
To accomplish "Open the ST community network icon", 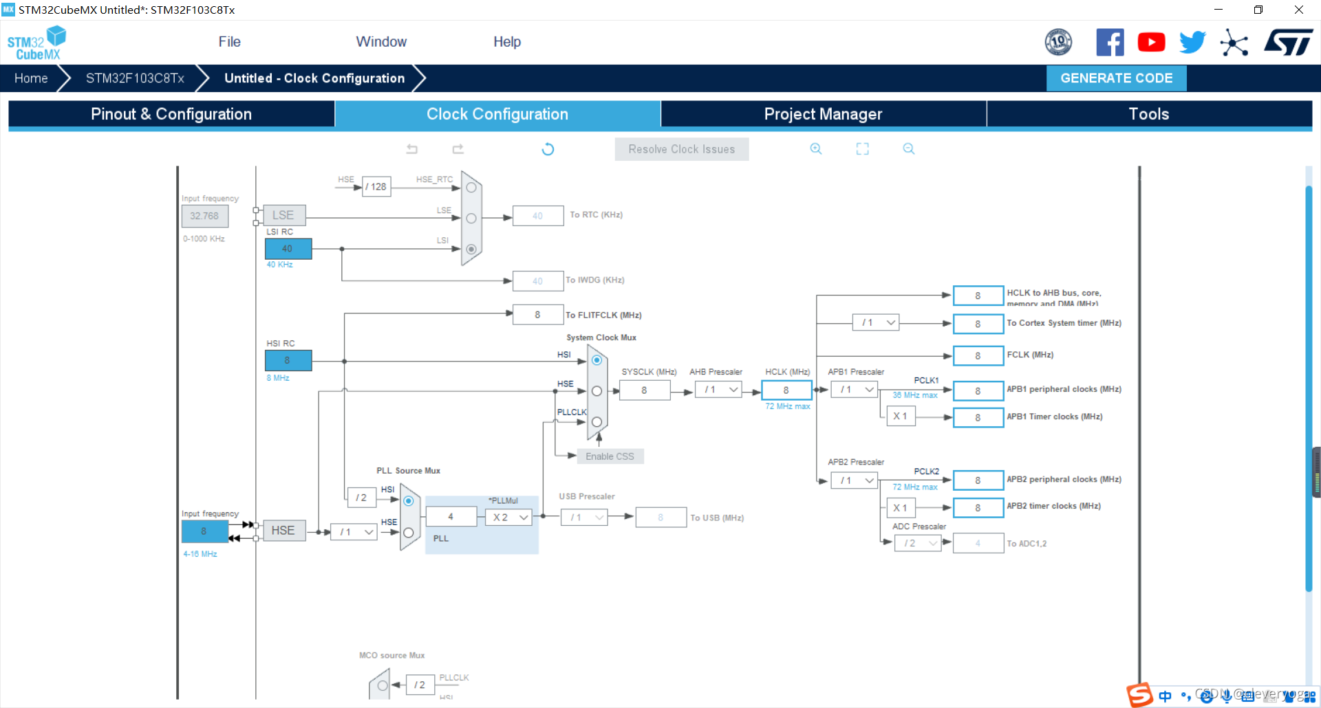I will pyautogui.click(x=1234, y=43).
